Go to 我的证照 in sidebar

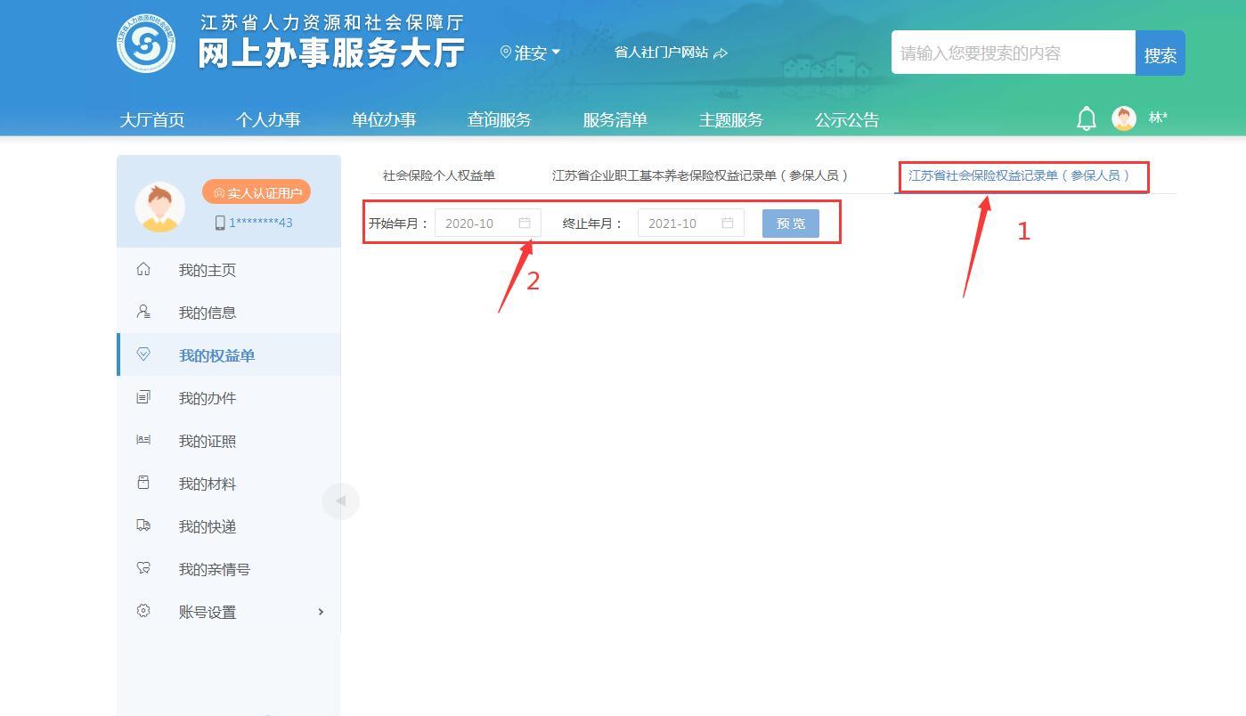[207, 441]
